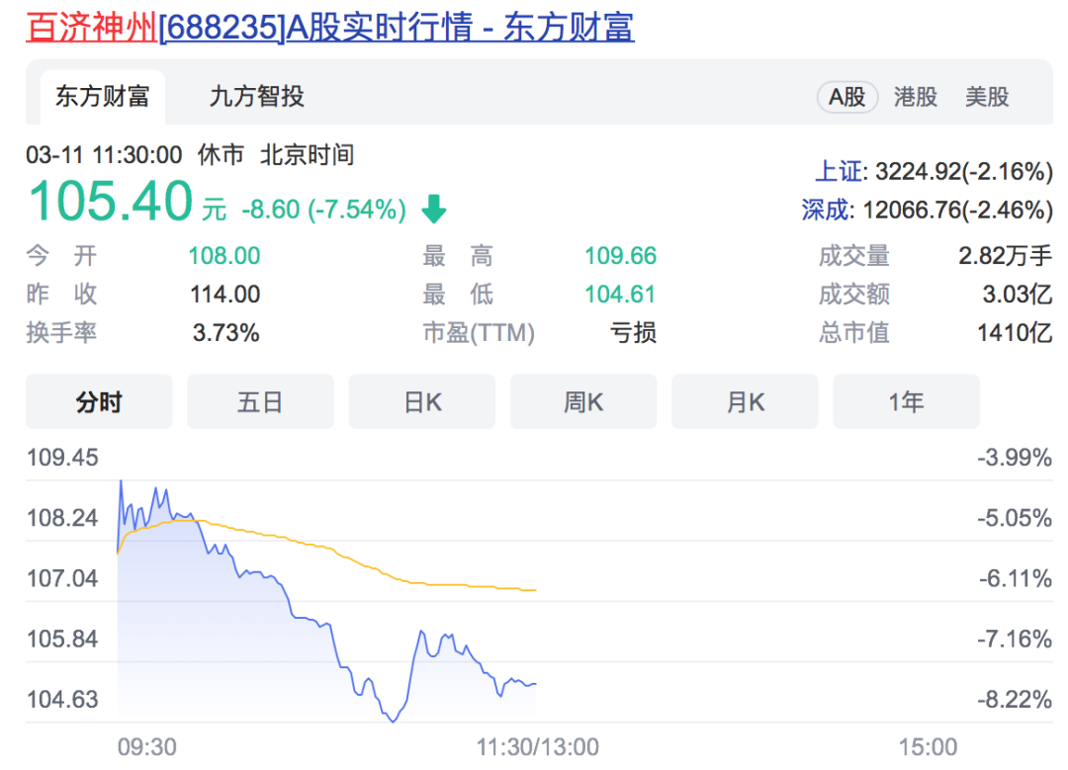Image resolution: width=1068 pixels, height=770 pixels.
Task: View the 日K daily candlestick chart
Action: (x=421, y=401)
